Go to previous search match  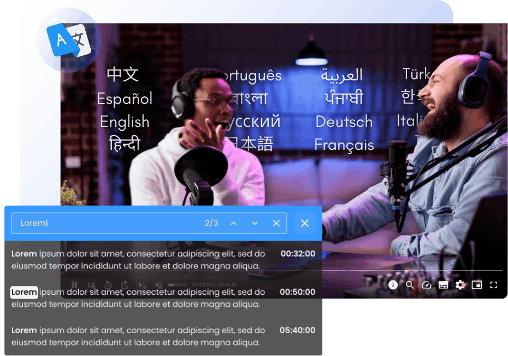(x=233, y=223)
